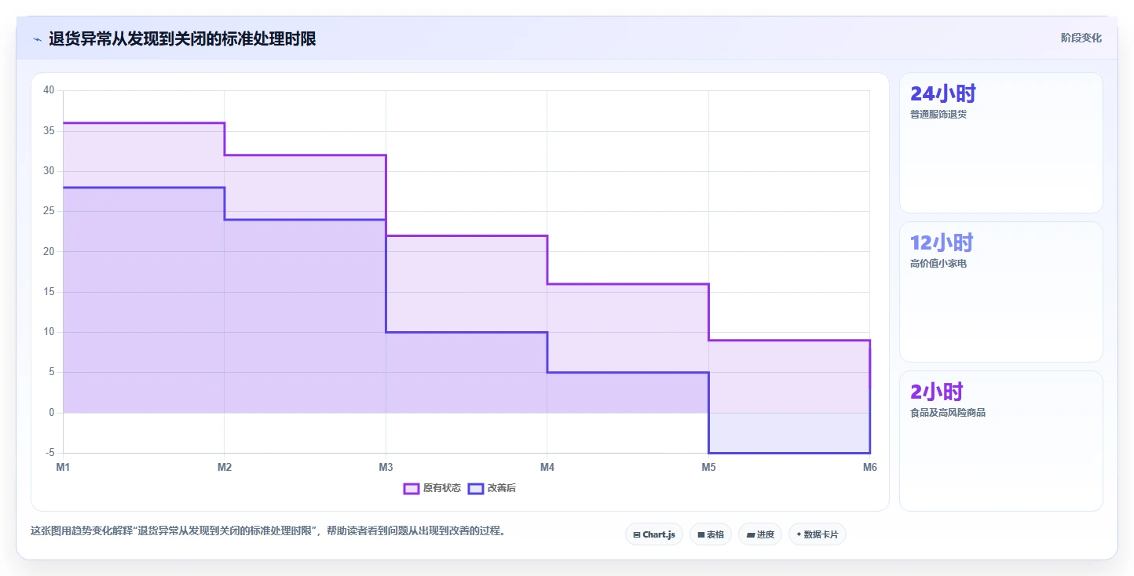Screen dimensions: 1134x576
Task: Click the sparkle icon in 数据卡片 tag
Action: pyautogui.click(x=799, y=534)
